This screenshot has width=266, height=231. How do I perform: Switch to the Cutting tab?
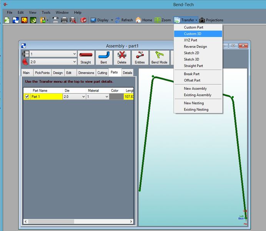coord(102,73)
